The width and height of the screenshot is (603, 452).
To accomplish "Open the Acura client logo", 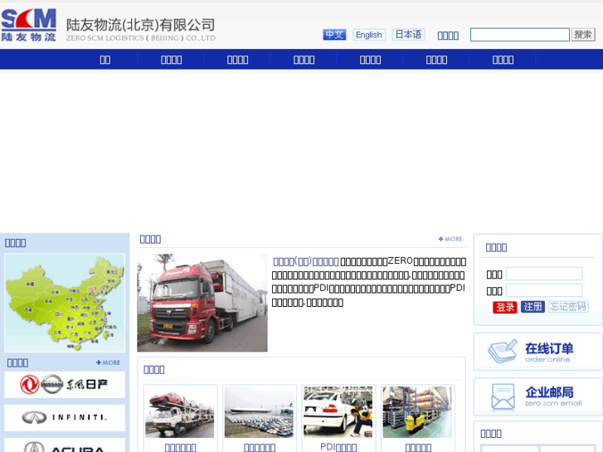I will (65, 446).
